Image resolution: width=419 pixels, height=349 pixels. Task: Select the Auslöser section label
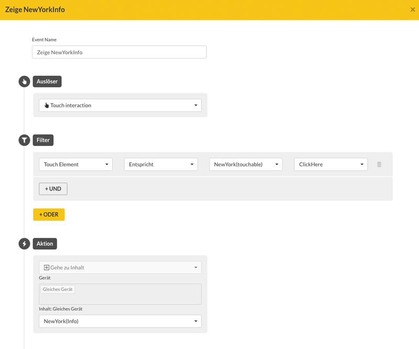pos(47,82)
